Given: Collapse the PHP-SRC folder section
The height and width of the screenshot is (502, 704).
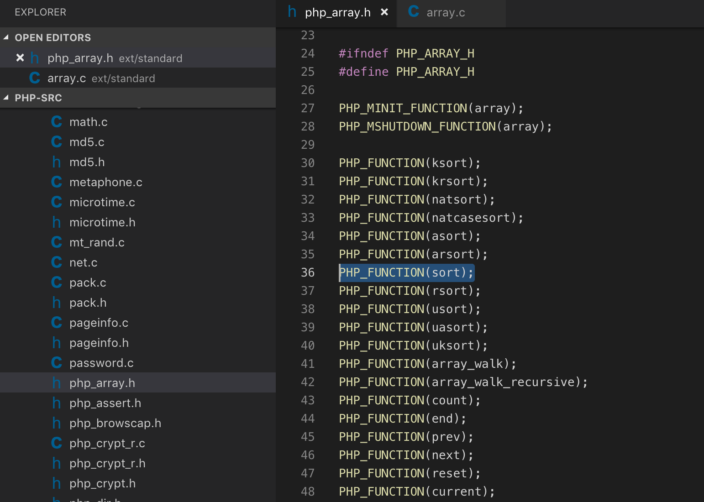Looking at the screenshot, I should tap(6, 98).
